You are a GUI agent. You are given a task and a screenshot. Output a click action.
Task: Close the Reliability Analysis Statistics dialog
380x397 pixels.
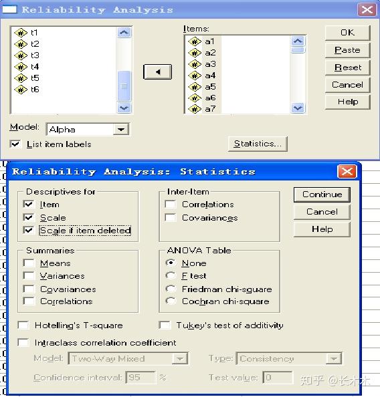347,172
